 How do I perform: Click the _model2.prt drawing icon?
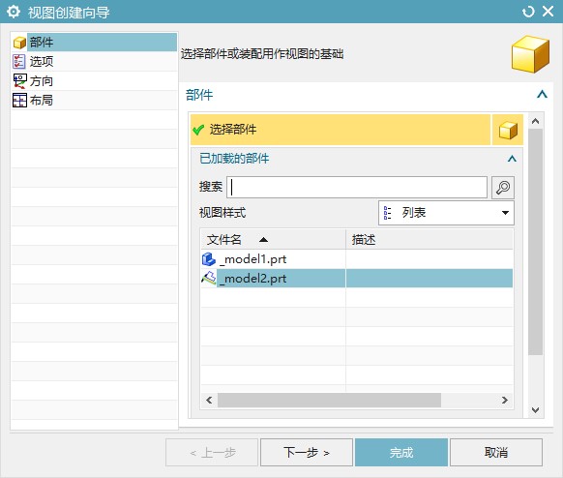tap(209, 279)
